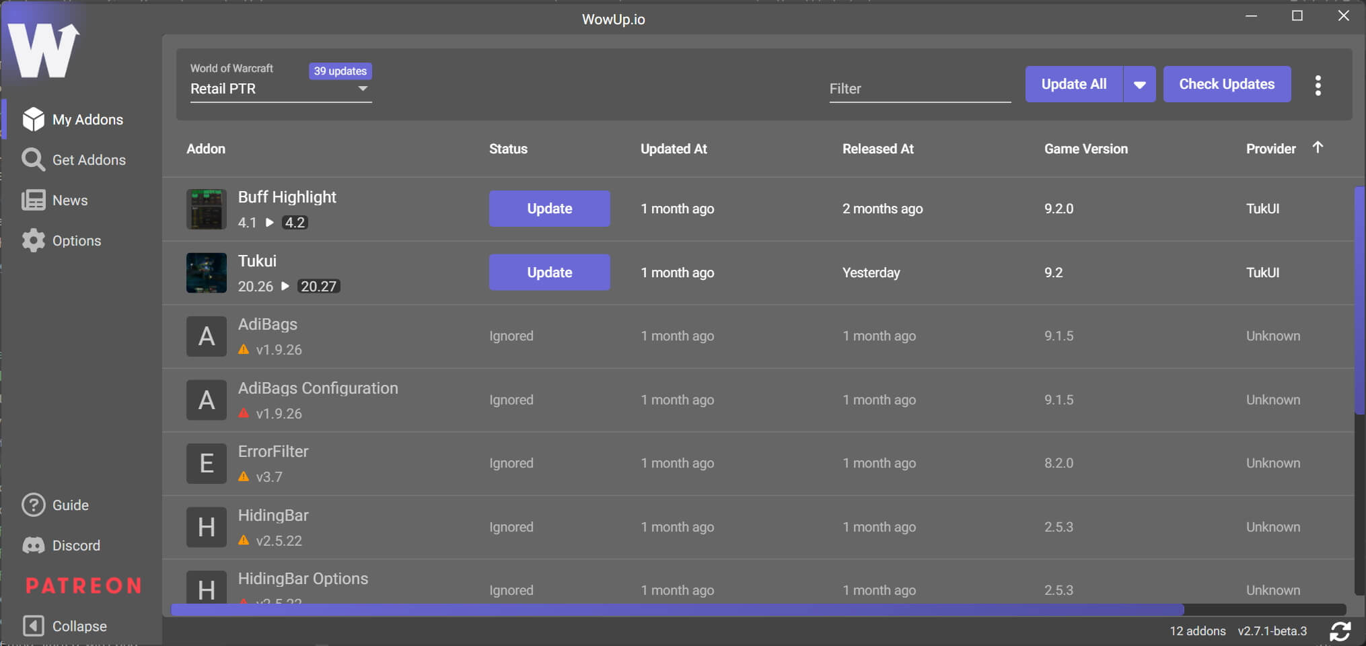Open the Guide menu item
The height and width of the screenshot is (646, 1366).
point(81,505)
